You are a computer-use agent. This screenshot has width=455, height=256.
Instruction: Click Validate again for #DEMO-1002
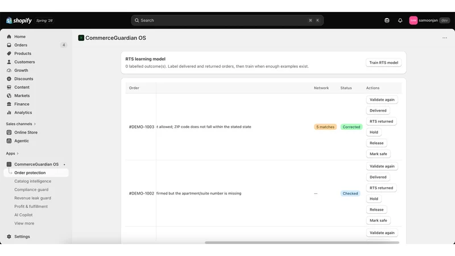click(382, 166)
